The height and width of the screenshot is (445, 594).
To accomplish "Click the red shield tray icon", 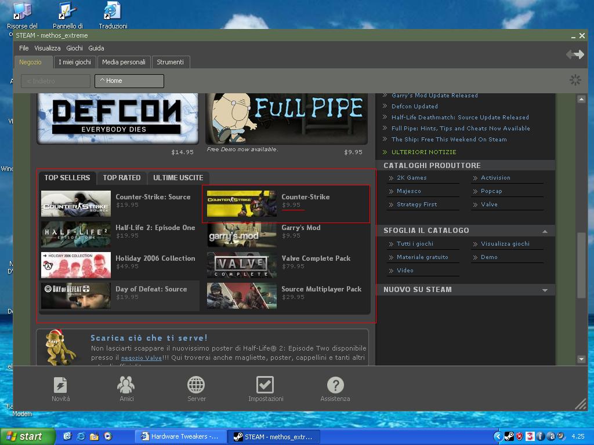I will (x=519, y=436).
